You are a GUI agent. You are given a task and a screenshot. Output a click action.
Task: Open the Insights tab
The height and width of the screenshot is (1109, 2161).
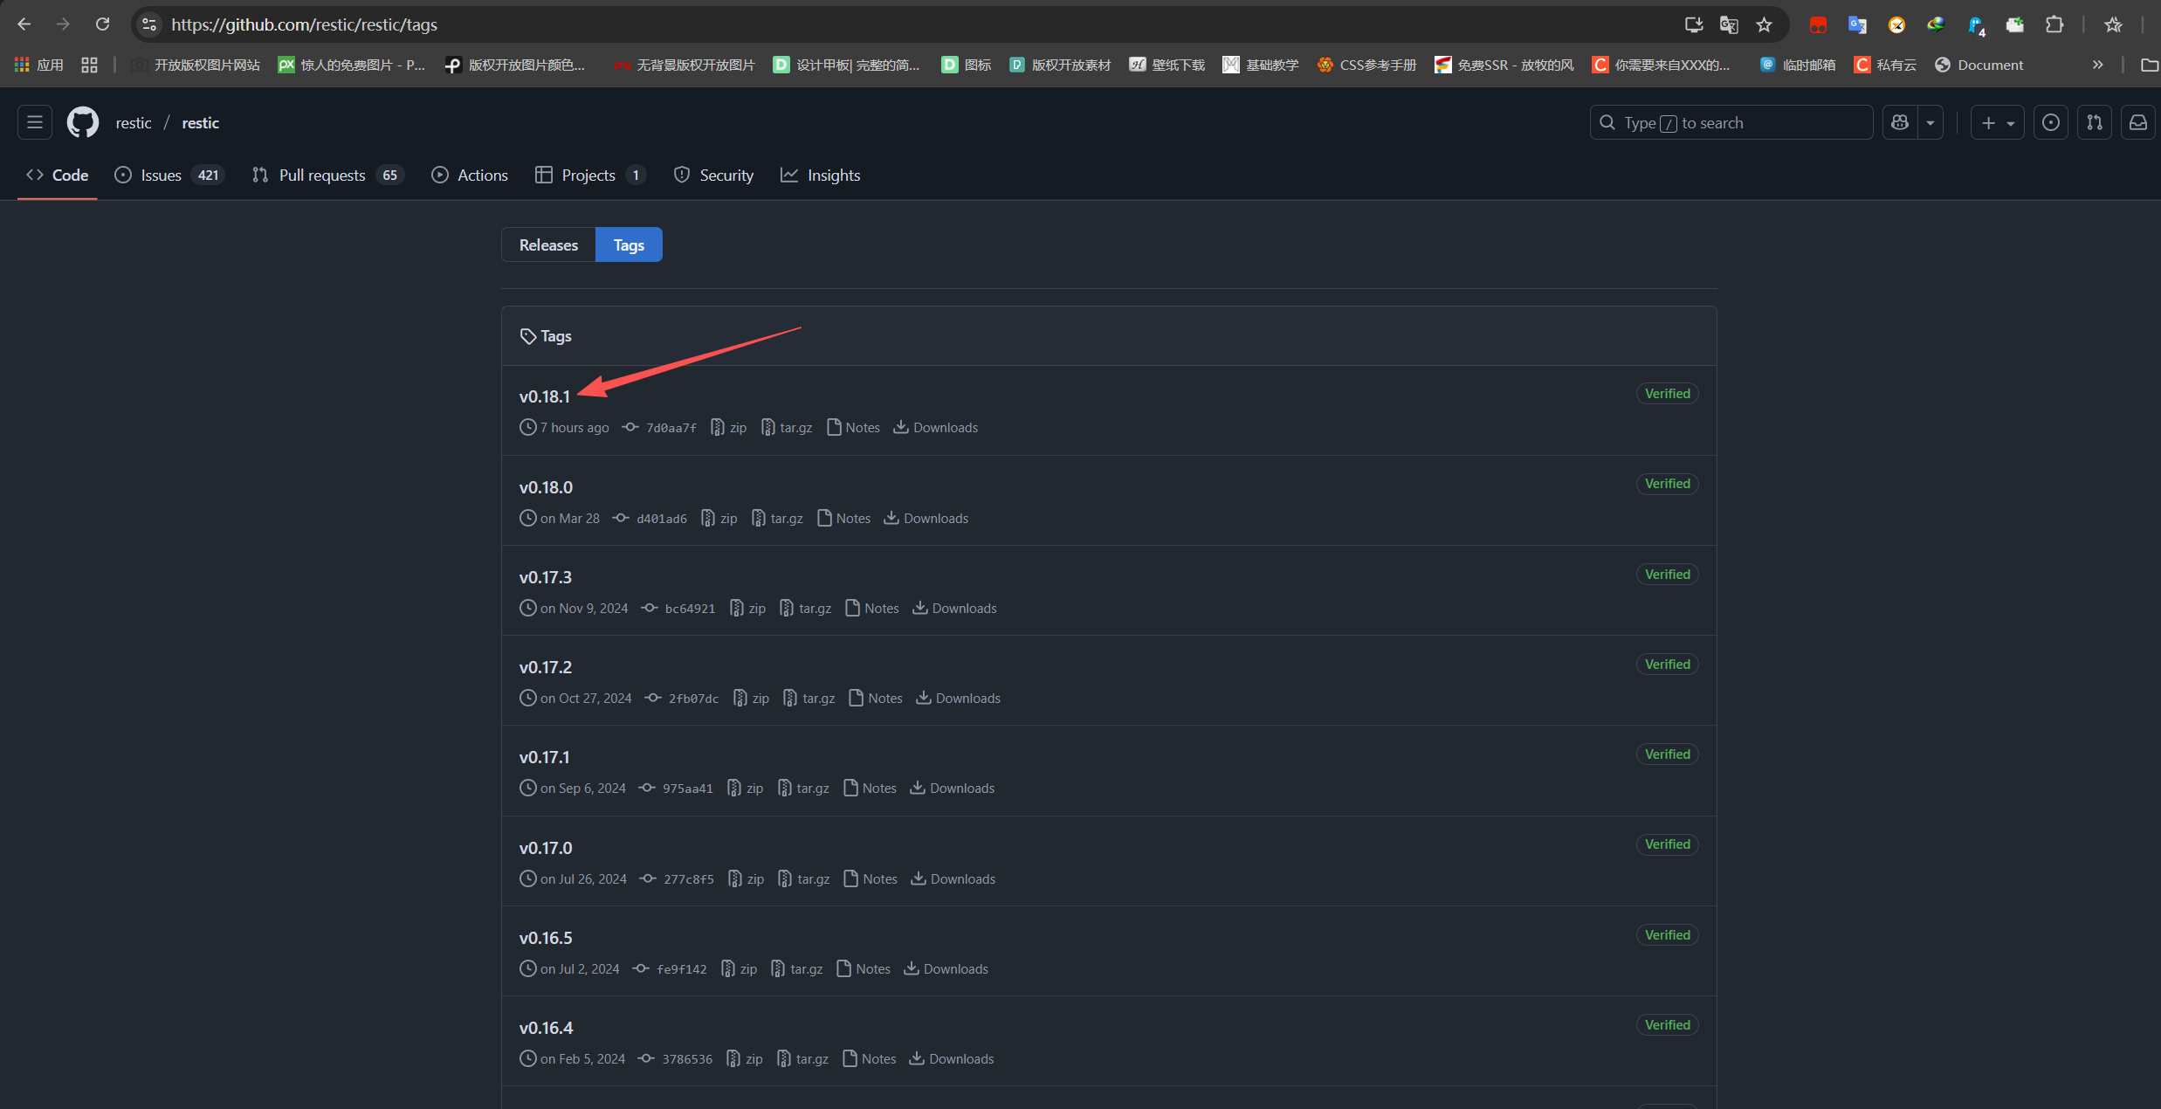pyautogui.click(x=833, y=175)
